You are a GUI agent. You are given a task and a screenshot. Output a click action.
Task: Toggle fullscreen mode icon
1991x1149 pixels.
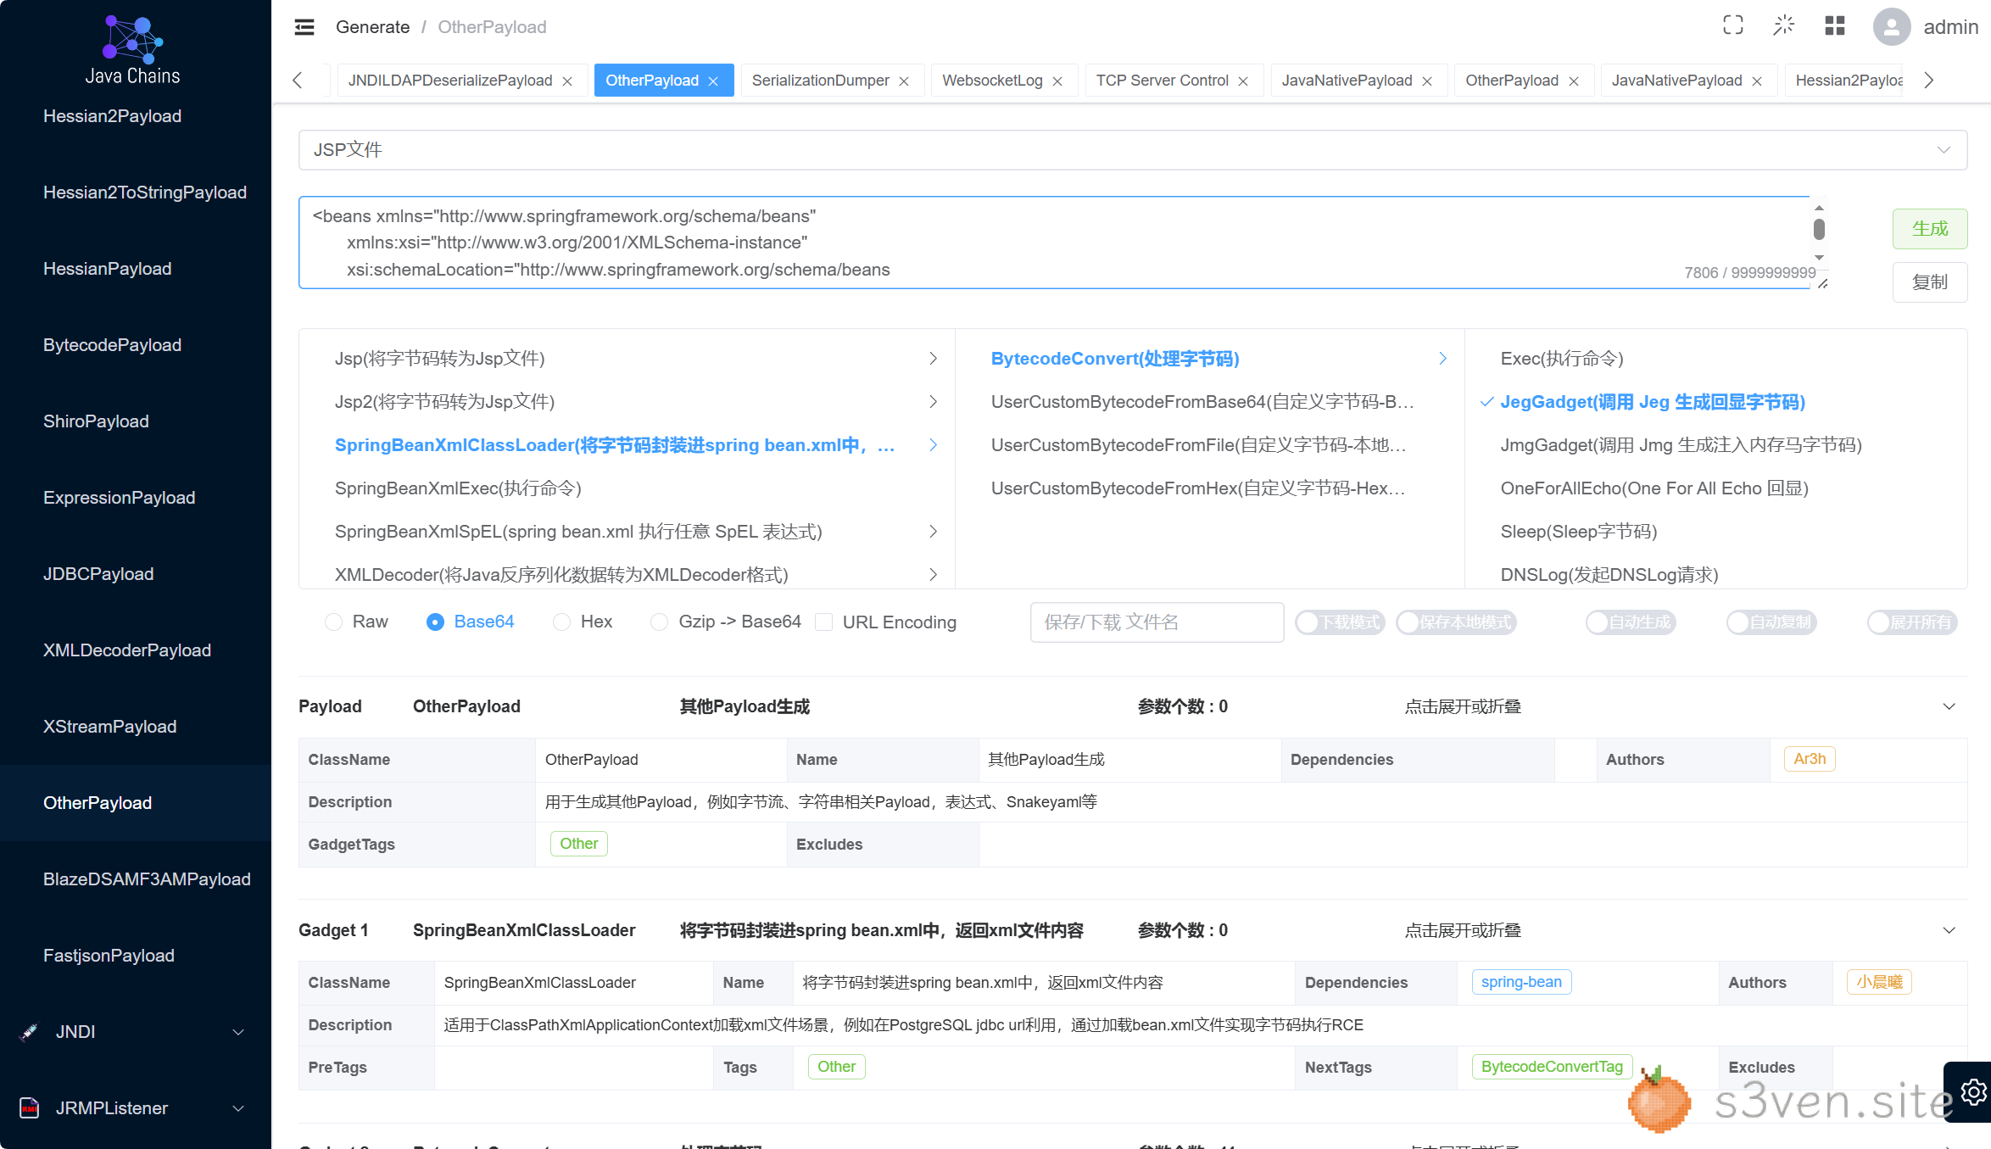point(1733,25)
